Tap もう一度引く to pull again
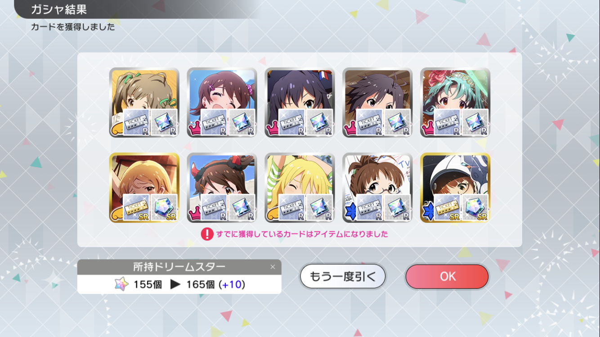This screenshot has height=337, width=600. pyautogui.click(x=343, y=276)
